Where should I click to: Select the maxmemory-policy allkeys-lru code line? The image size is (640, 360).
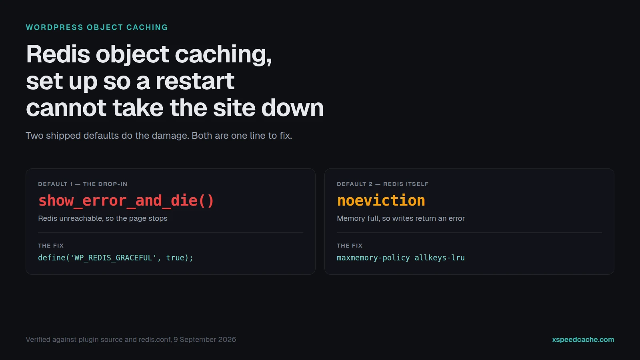point(401,258)
